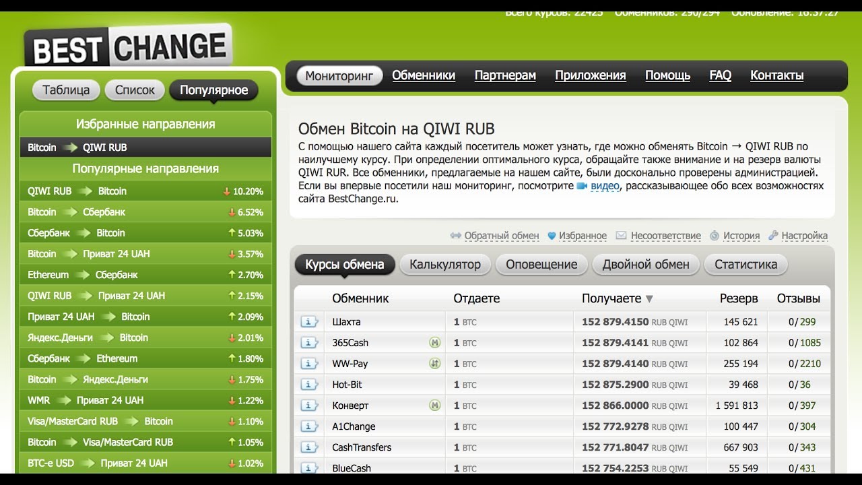Select QIWI RUB to Приват 24 UAH
The height and width of the screenshot is (485, 862).
pyautogui.click(x=145, y=296)
